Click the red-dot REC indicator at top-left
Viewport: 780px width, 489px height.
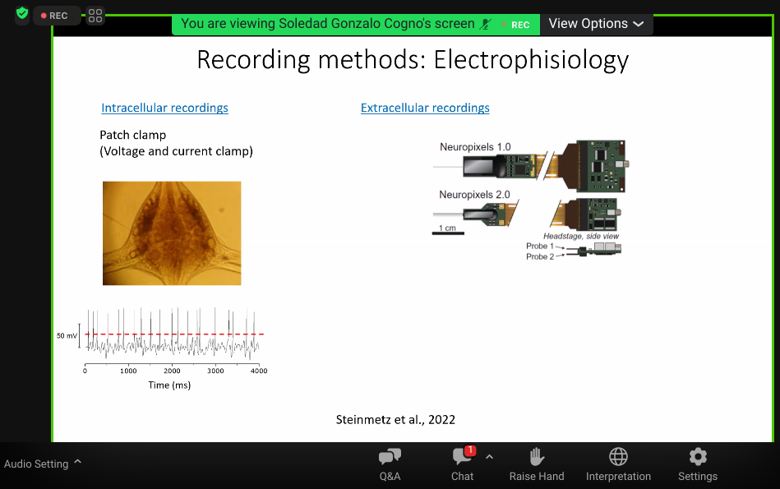point(55,16)
